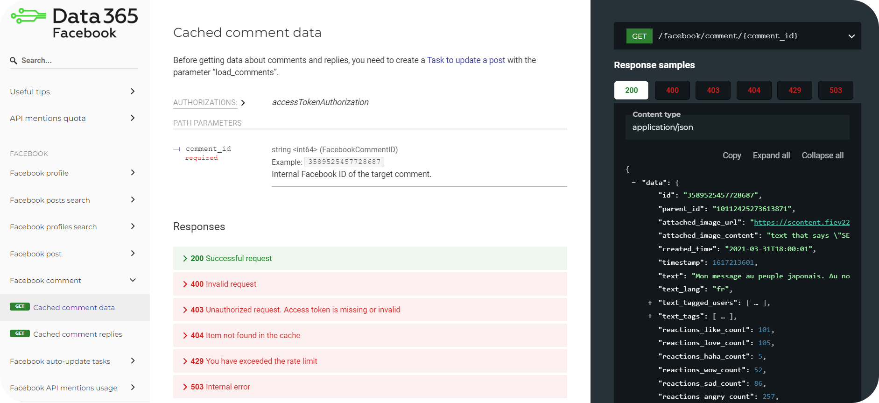Collapse the Facebook comment section
The height and width of the screenshot is (403, 879).
[75, 280]
